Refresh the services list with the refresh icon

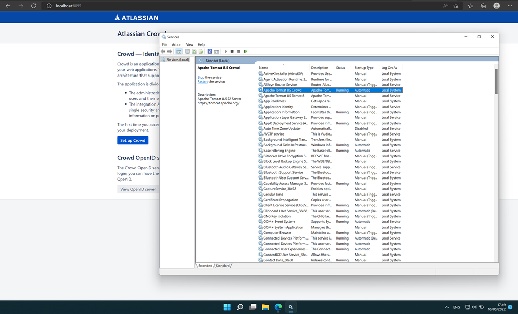click(x=194, y=51)
